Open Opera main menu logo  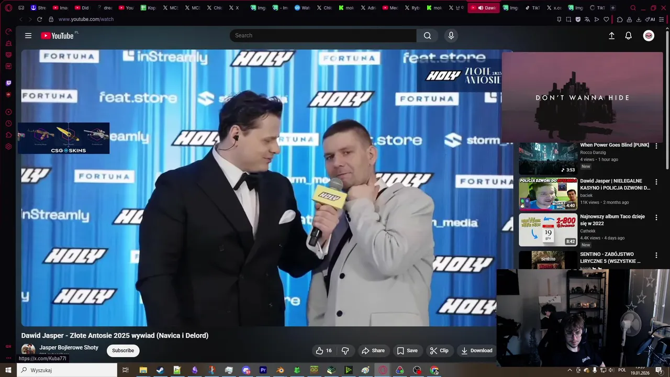click(x=8, y=8)
